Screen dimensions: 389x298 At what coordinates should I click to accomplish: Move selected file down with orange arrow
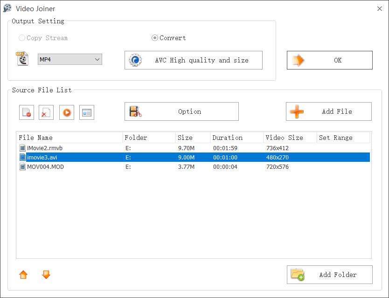point(46,275)
